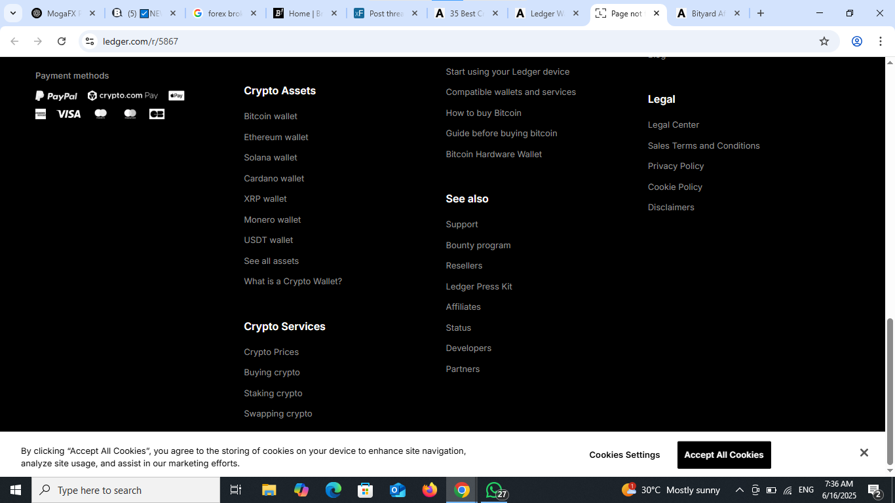Click the crypto.com Pay logo
The image size is (895, 503).
point(123,96)
